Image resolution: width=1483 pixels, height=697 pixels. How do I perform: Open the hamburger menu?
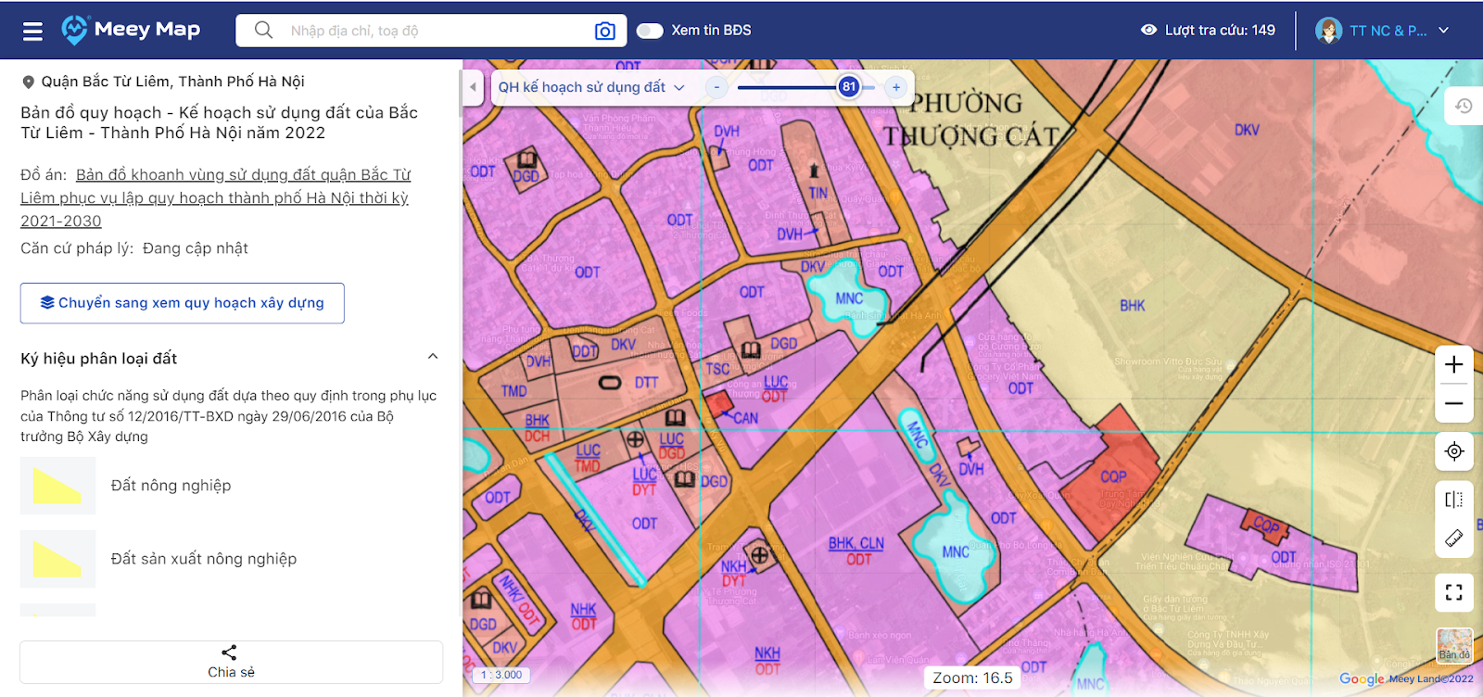point(32,32)
